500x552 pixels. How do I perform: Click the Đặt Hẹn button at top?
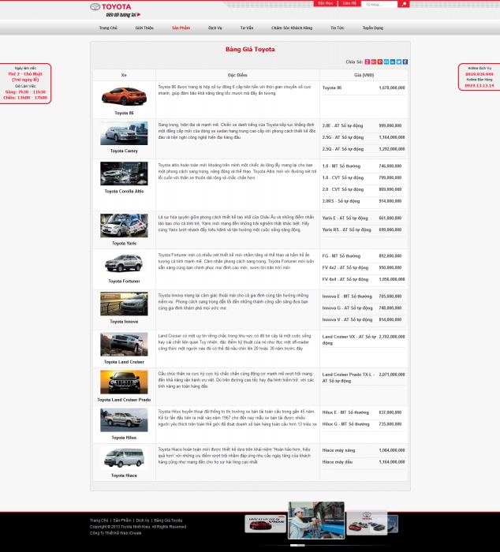coord(325,4)
